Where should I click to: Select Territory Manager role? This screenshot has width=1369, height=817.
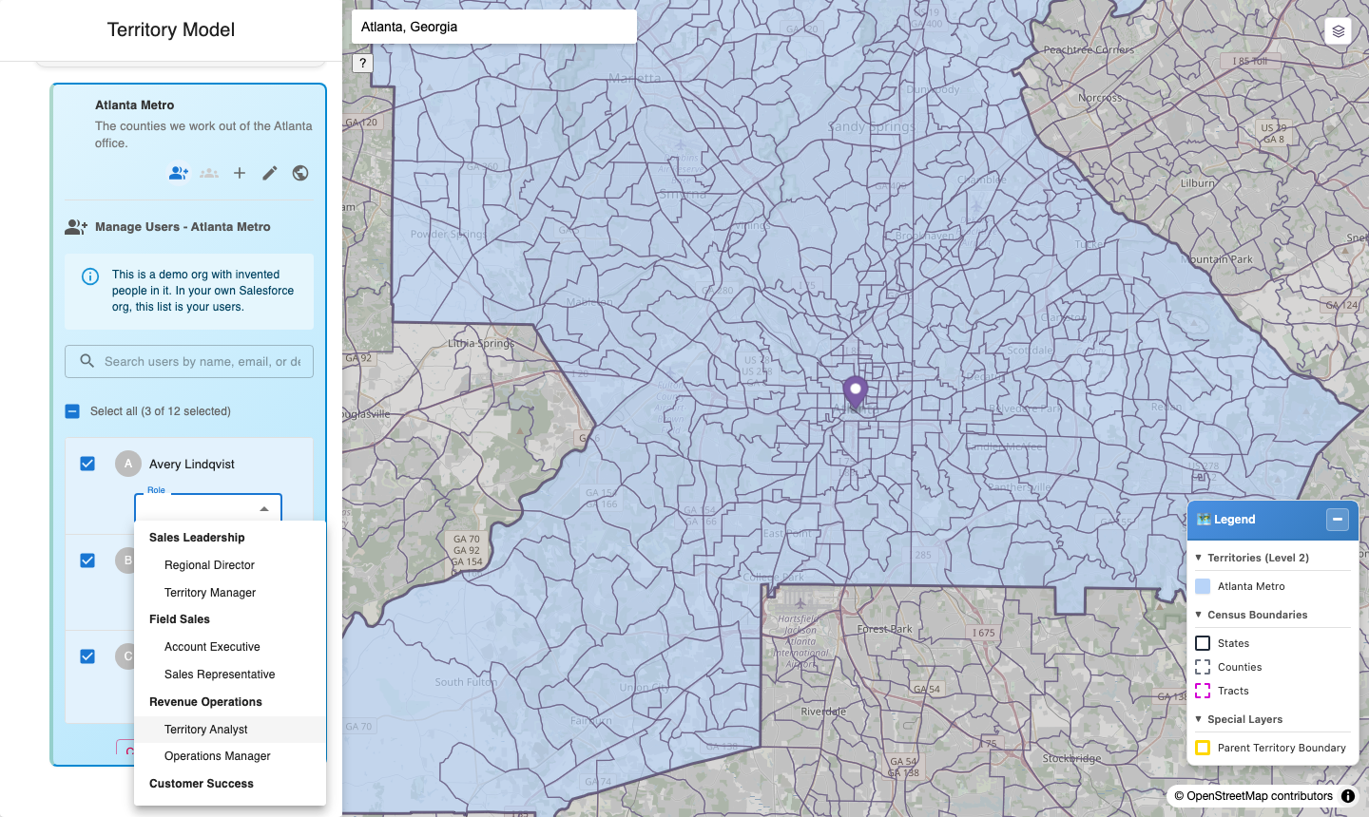point(230,593)
